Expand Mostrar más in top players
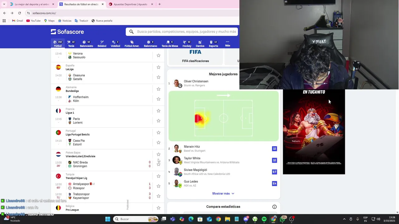Screen dimensions: 399x224 (x=223, y=194)
